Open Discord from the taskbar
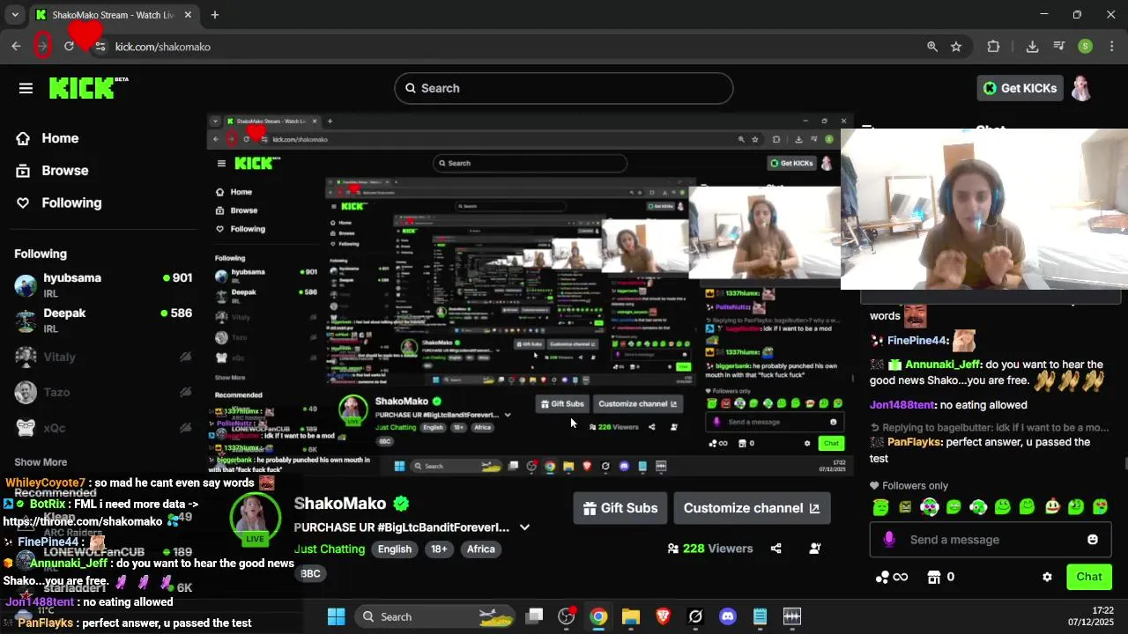Screen dimensions: 1128x634 [728, 616]
